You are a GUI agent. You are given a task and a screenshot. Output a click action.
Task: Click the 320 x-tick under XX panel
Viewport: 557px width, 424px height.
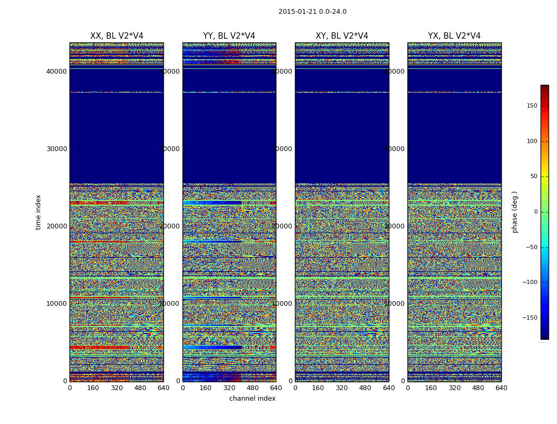coord(117,388)
